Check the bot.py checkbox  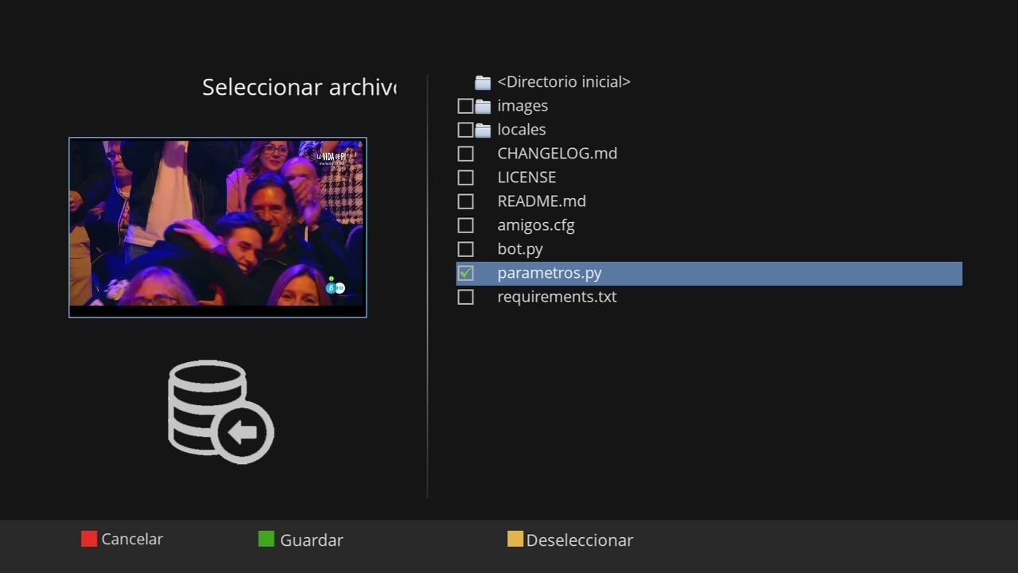click(465, 249)
